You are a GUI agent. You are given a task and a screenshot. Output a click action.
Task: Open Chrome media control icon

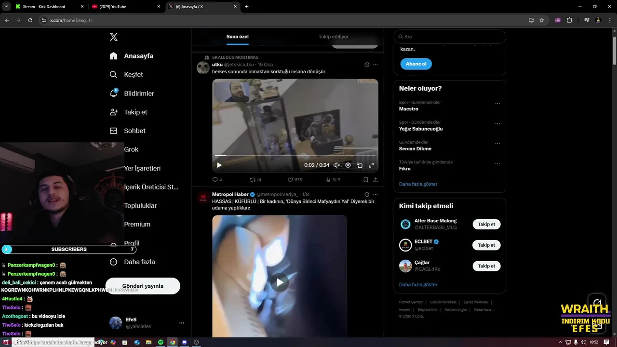[x=587, y=20]
